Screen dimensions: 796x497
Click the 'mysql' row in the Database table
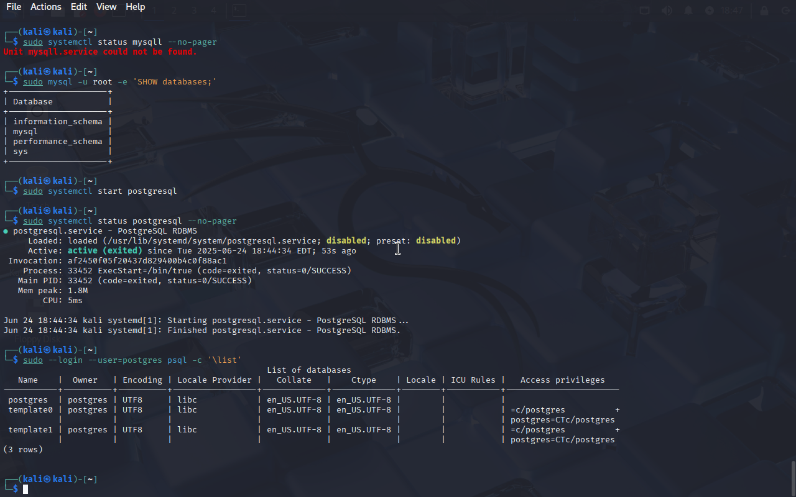(x=25, y=131)
